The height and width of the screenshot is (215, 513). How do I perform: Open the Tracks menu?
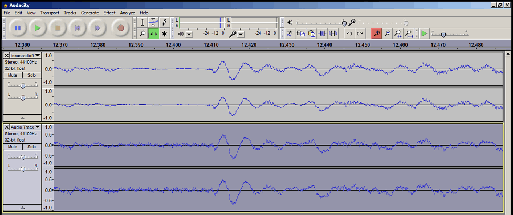(70, 13)
